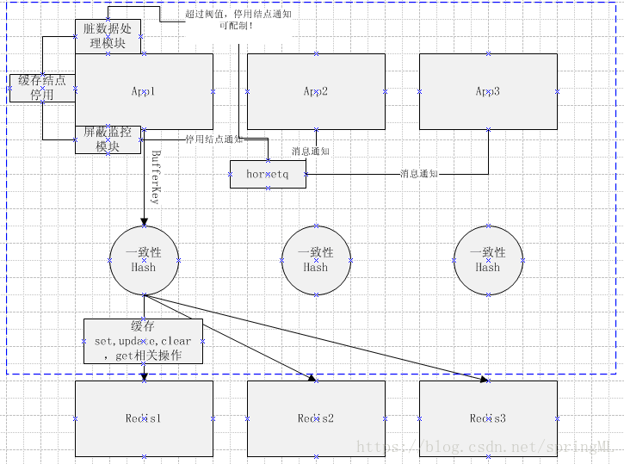Select the App3 rectangle shape
The height and width of the screenshot is (464, 624).
click(x=488, y=91)
